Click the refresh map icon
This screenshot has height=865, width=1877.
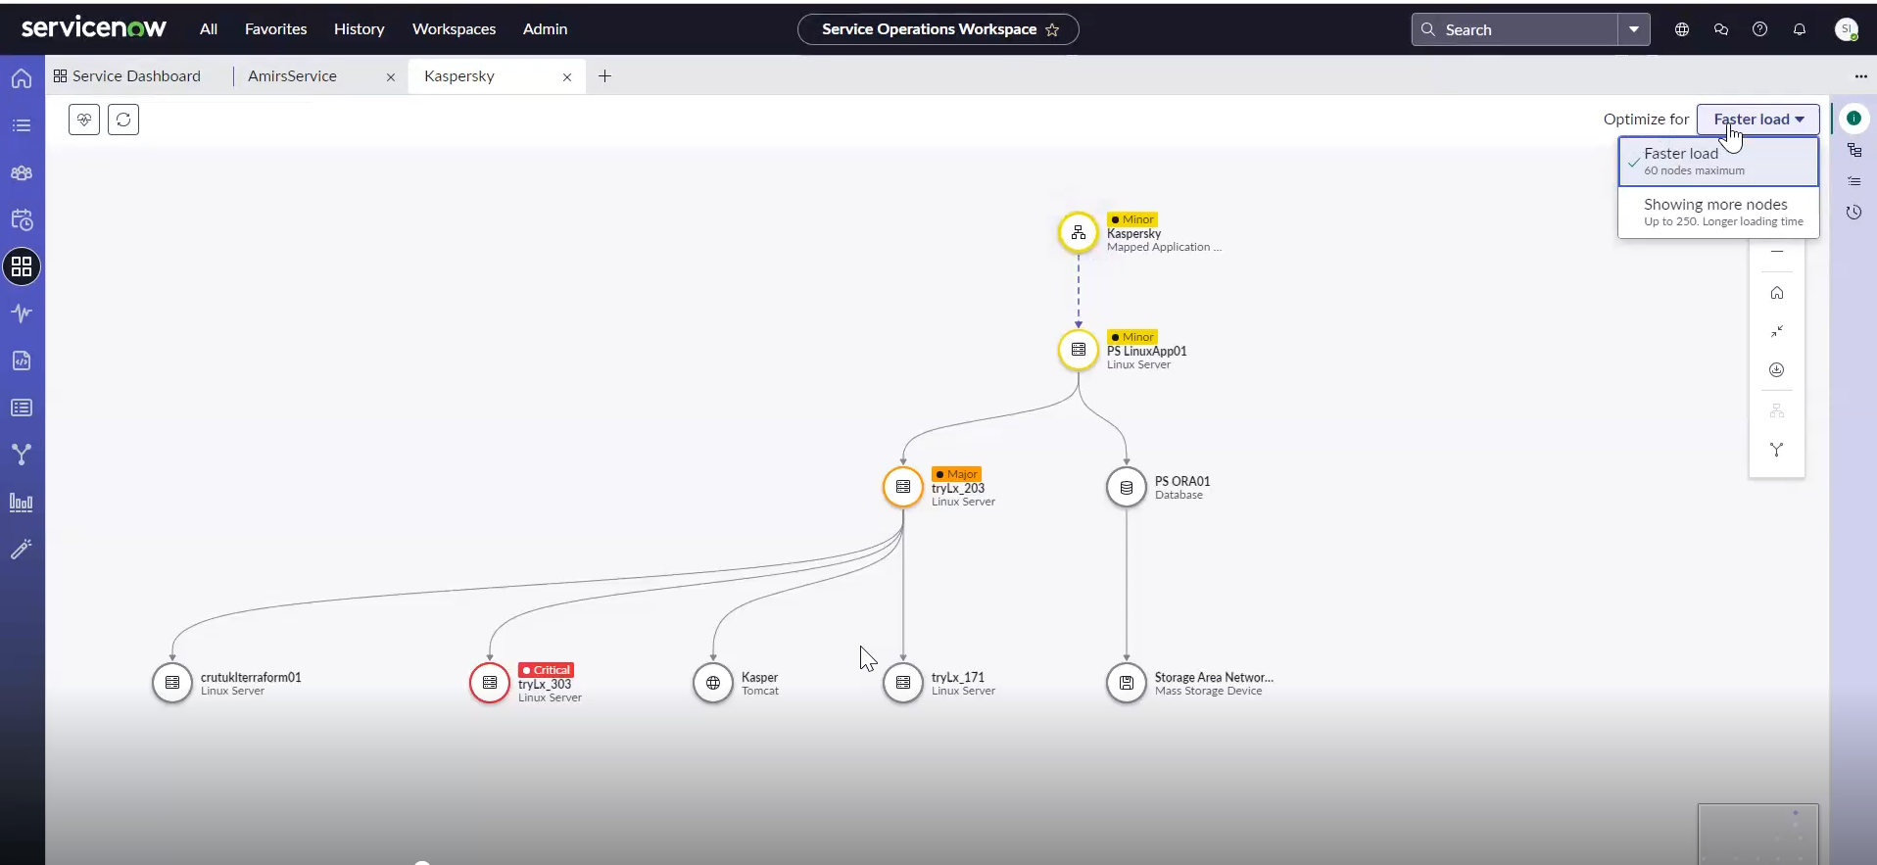123,120
